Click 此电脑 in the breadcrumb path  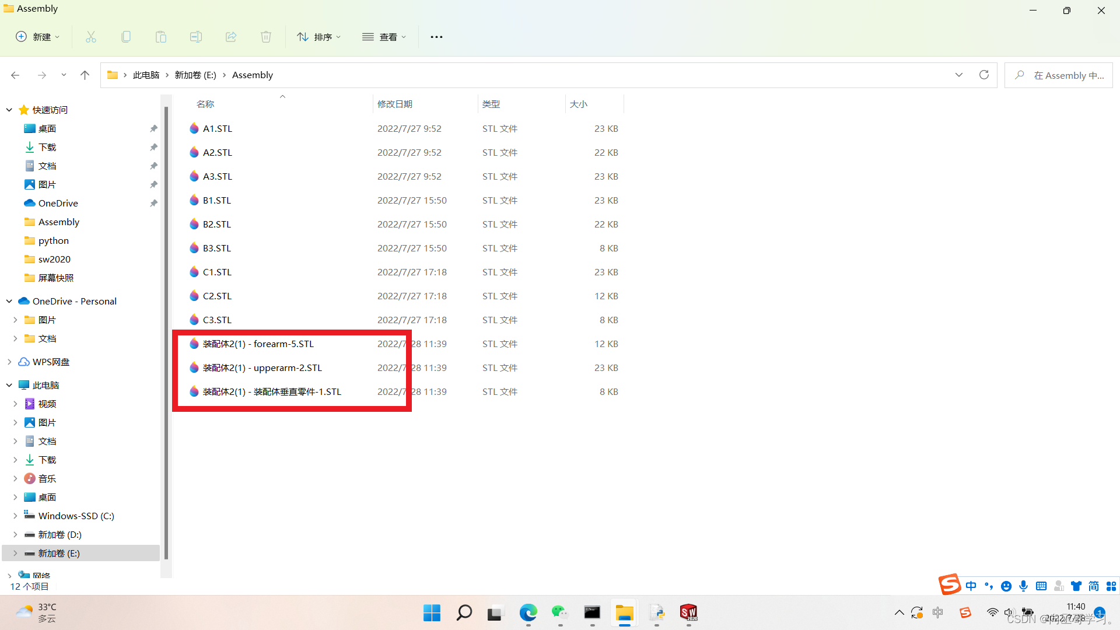coord(146,75)
